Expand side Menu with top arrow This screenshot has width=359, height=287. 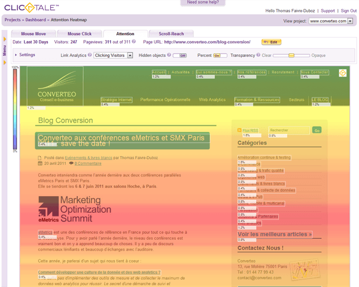coord(5,39)
